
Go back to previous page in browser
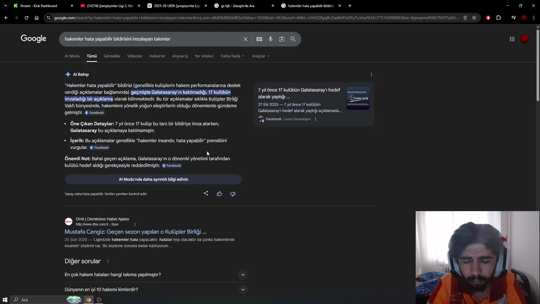click(x=6, y=18)
